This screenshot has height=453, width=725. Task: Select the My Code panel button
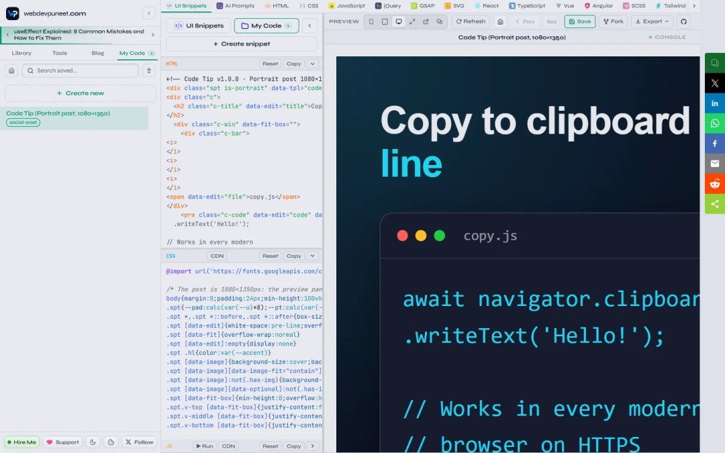point(267,26)
